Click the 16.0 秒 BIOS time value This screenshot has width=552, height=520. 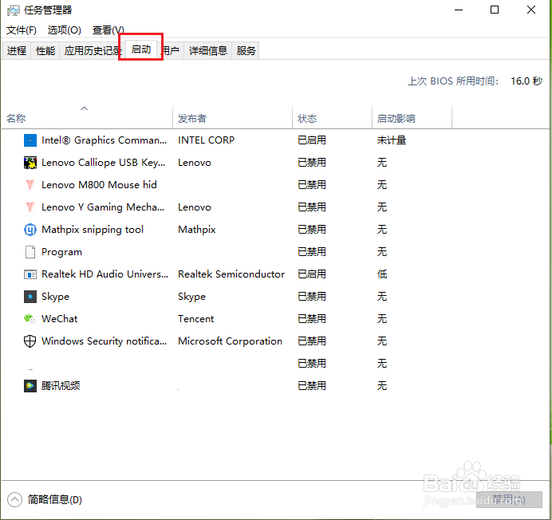[x=526, y=81]
